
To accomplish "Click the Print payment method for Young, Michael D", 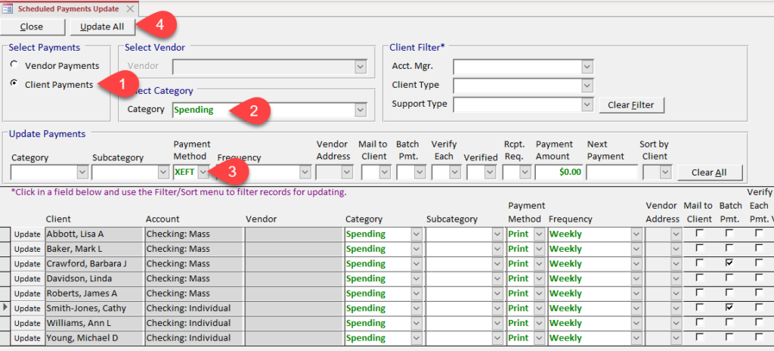I will click(x=520, y=338).
